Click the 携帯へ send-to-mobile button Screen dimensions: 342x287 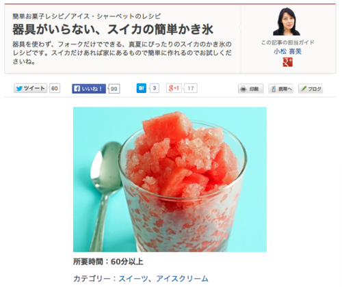tap(282, 89)
